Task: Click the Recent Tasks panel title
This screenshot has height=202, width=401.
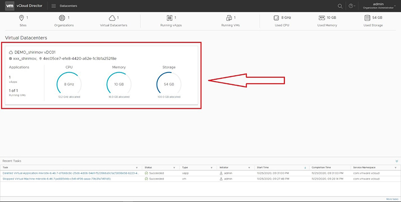Action: 12,161
